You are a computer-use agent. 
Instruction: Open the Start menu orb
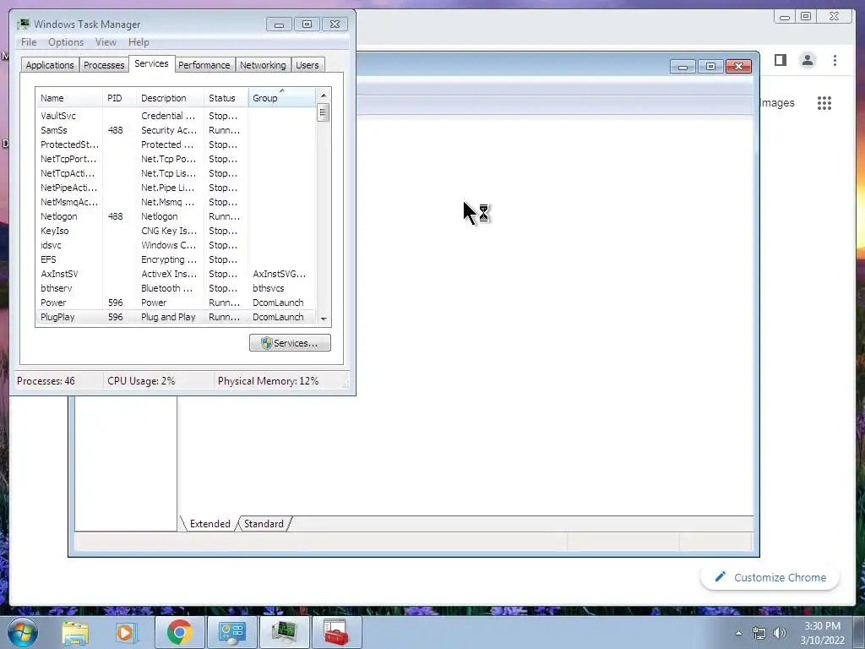click(22, 632)
